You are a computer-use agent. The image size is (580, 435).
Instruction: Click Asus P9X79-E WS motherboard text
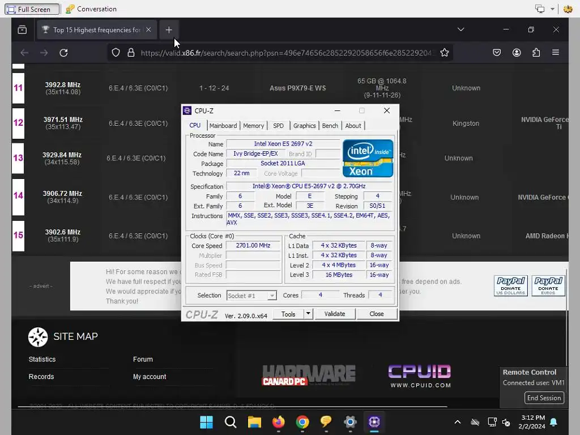(x=298, y=88)
